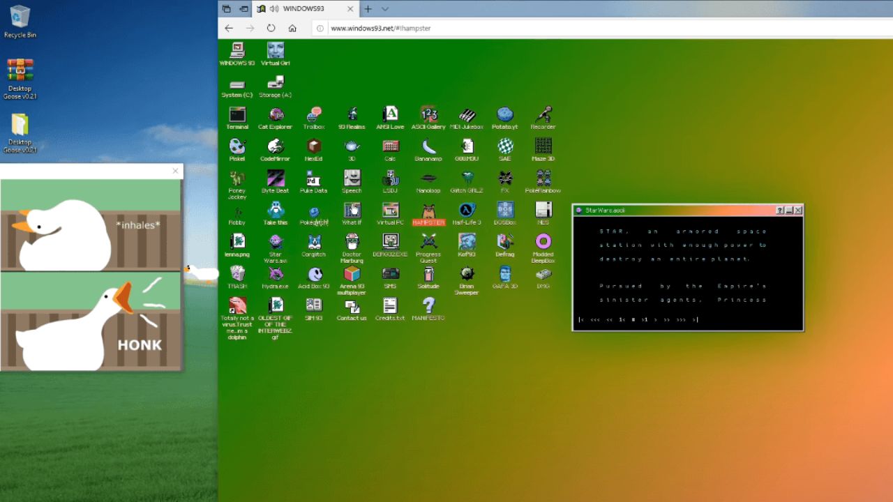Viewport: 893px width, 502px height.
Task: Click the help button in StarWars.ascii window
Action: coord(780,210)
